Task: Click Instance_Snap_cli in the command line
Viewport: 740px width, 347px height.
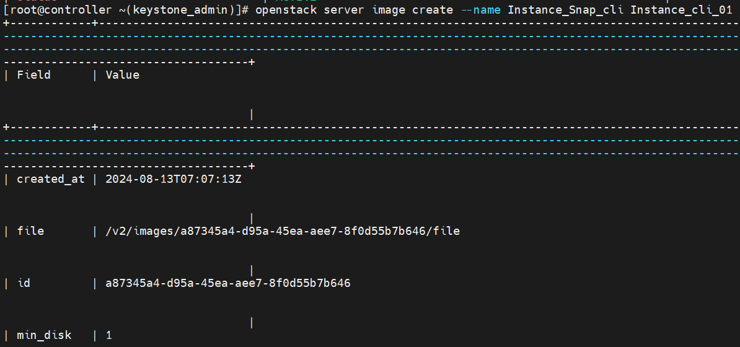Action: (565, 10)
